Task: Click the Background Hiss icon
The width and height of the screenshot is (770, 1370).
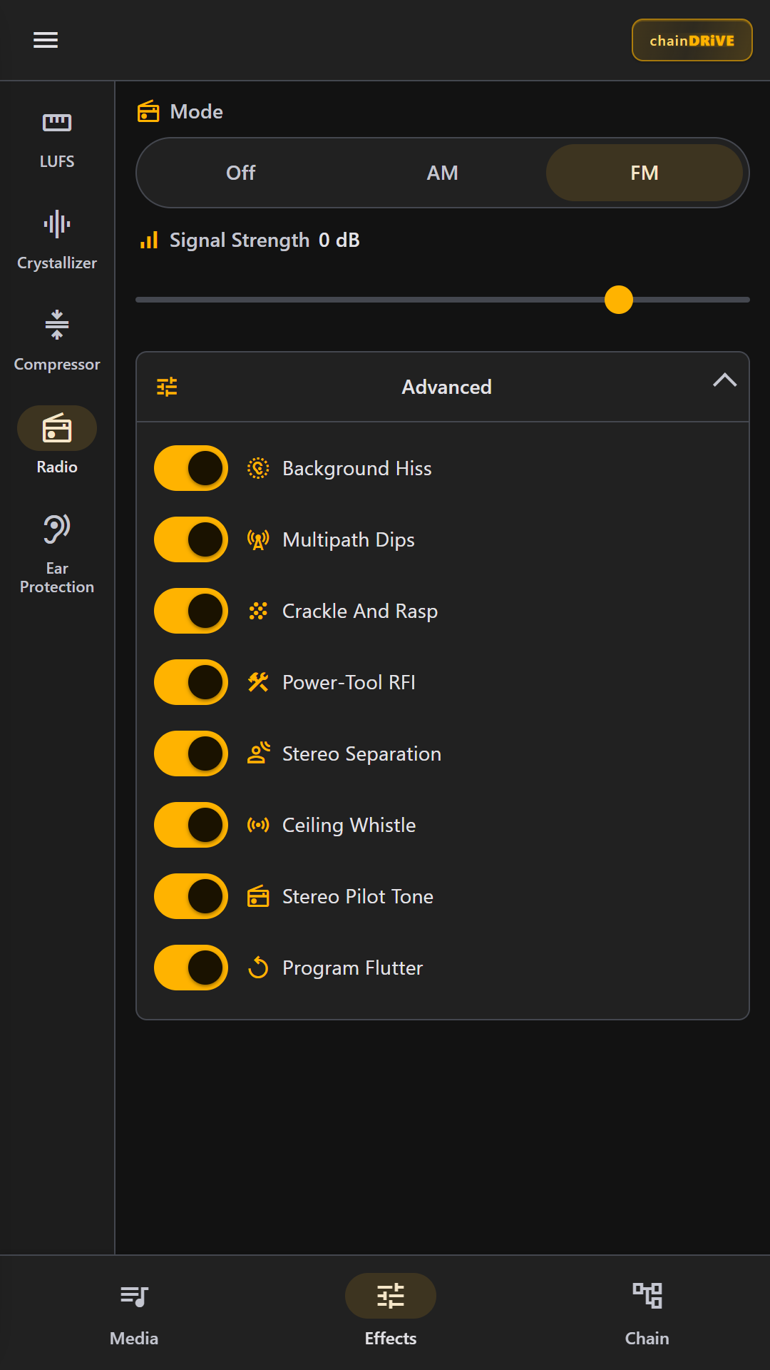Action: tap(258, 468)
